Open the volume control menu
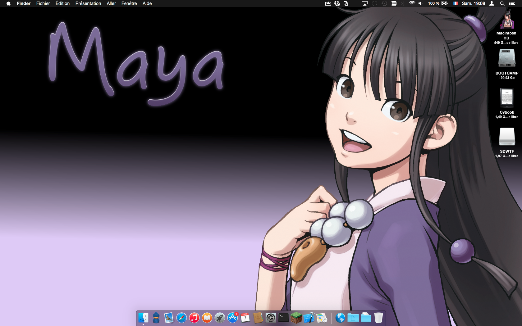 point(420,3)
